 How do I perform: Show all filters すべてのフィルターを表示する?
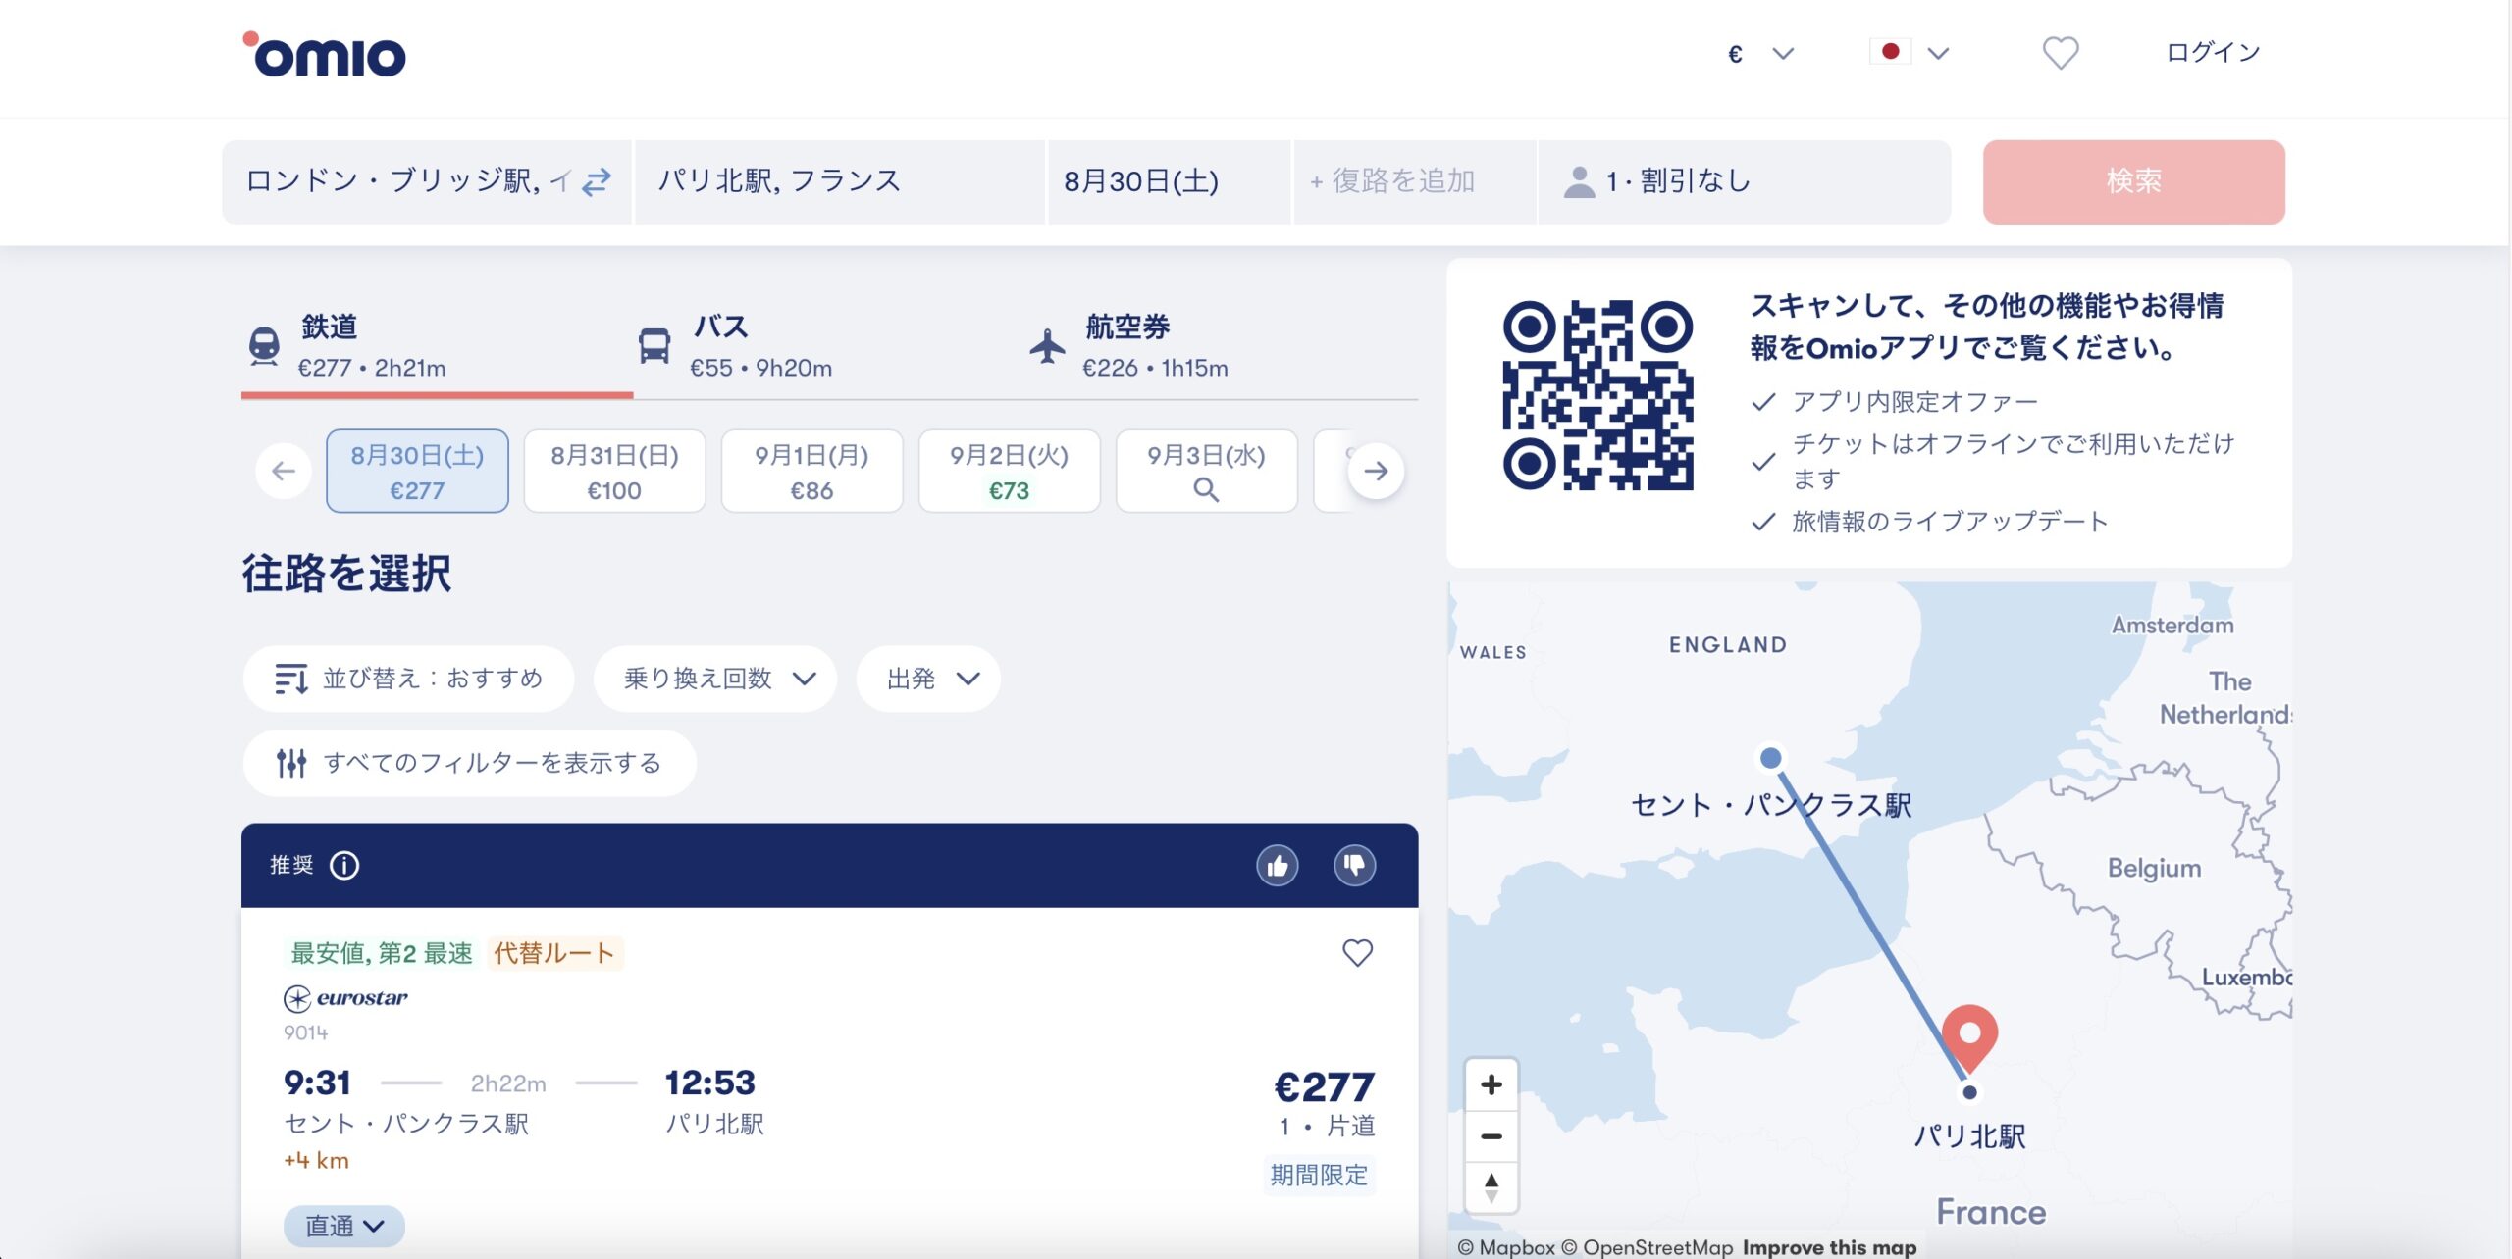point(469,763)
